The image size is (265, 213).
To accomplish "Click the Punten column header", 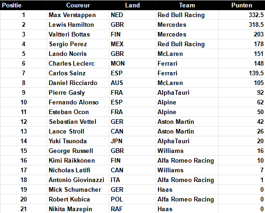I will pyautogui.click(x=242, y=5).
